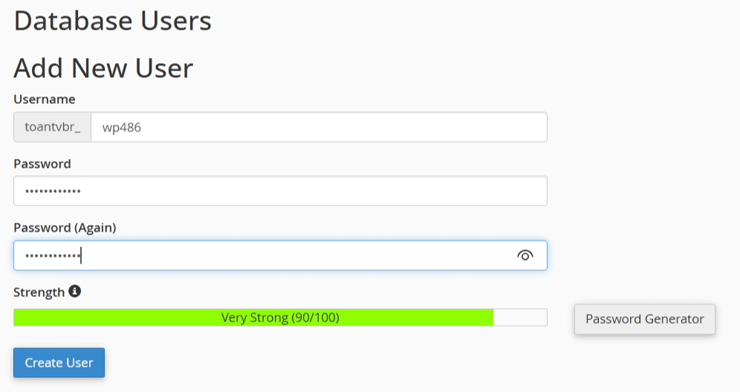The width and height of the screenshot is (740, 392).
Task: Click the Database Users heading
Action: (x=112, y=21)
